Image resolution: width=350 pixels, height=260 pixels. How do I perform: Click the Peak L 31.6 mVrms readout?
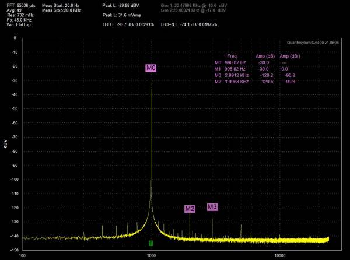click(122, 15)
